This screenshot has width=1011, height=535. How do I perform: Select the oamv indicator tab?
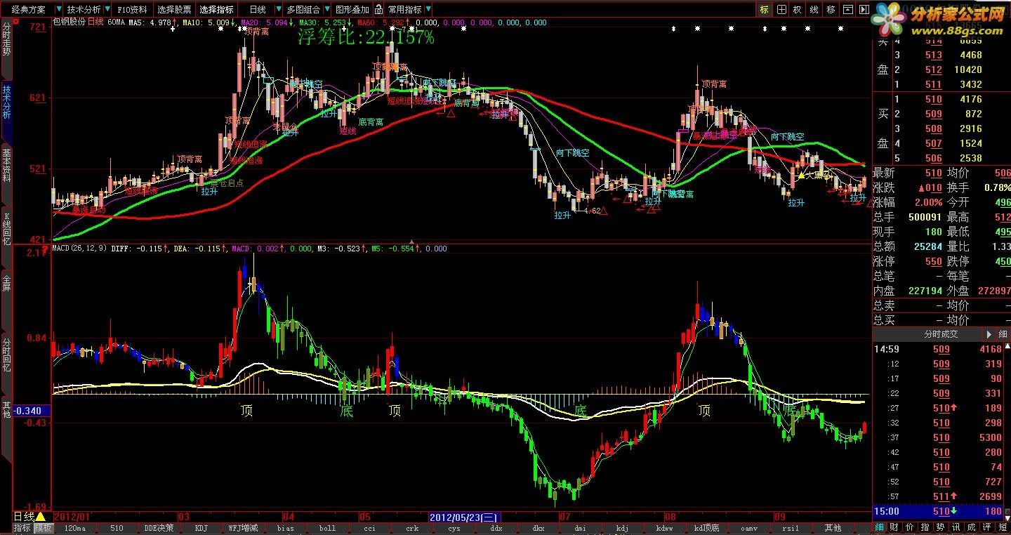point(748,528)
